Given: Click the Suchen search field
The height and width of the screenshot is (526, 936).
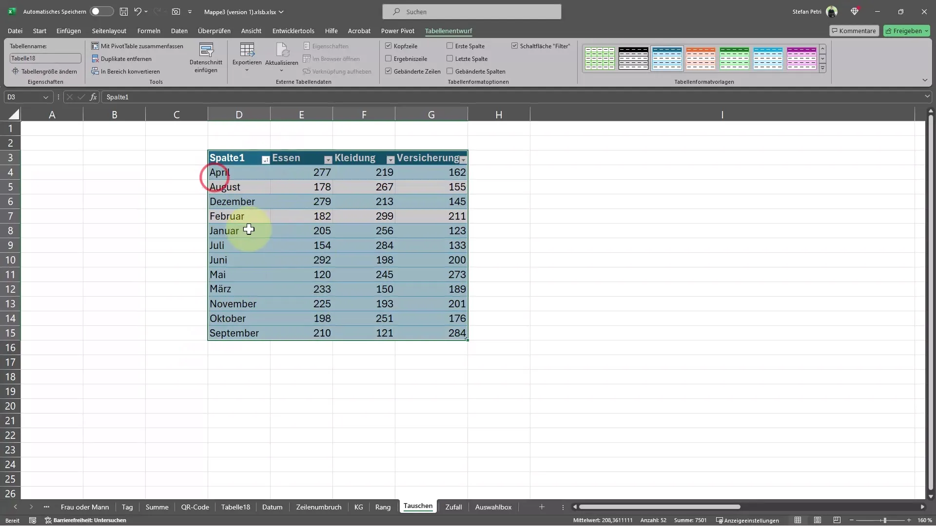Looking at the screenshot, I should click(x=472, y=12).
